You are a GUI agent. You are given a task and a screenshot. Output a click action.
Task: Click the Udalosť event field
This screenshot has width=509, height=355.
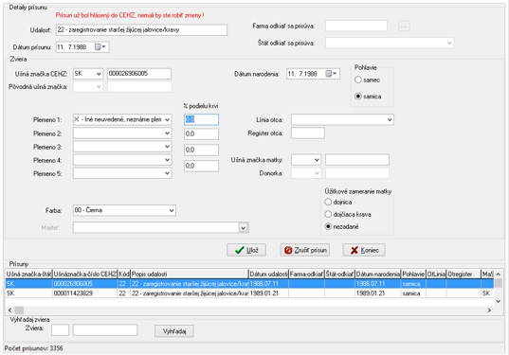141,30
